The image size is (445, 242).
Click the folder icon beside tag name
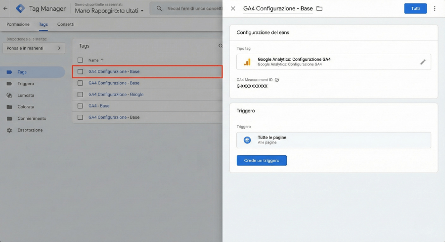click(x=319, y=8)
